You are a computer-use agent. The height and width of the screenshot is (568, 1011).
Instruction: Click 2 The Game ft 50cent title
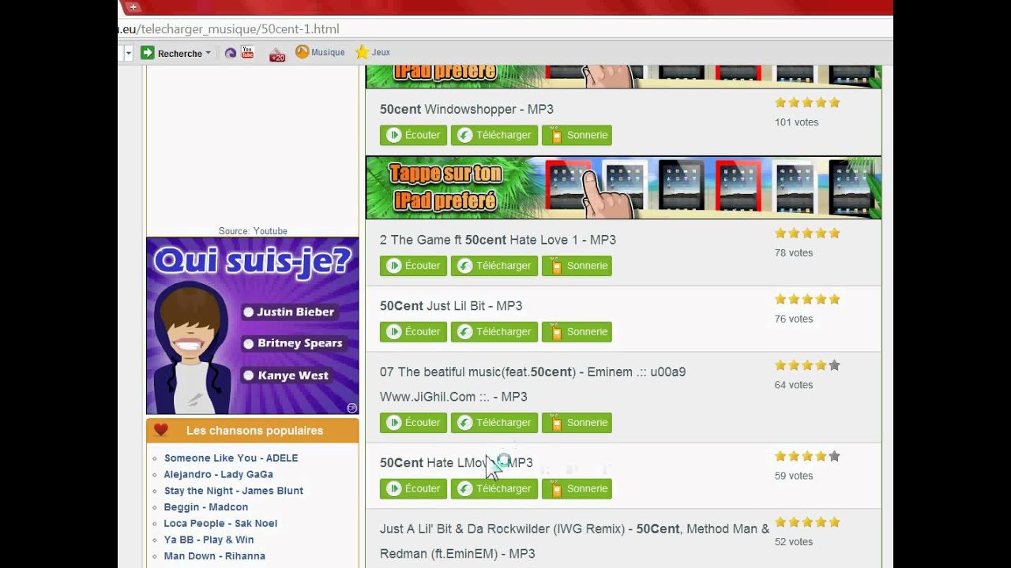498,240
